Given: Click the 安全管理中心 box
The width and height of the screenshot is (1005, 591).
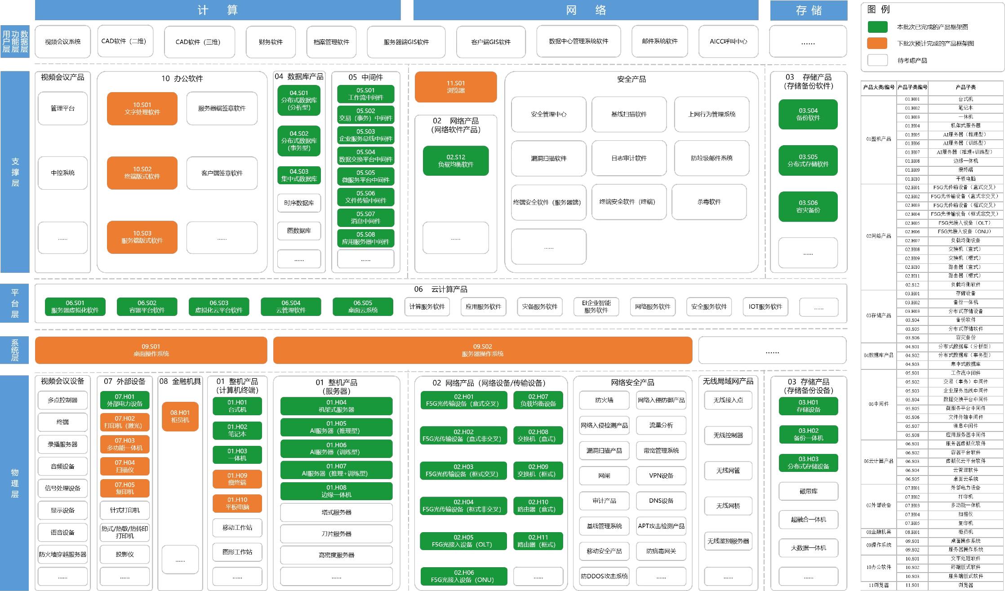Looking at the screenshot, I should (x=548, y=114).
